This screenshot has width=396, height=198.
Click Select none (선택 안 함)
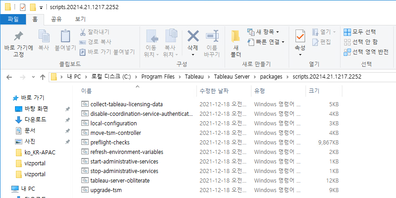click(361, 42)
